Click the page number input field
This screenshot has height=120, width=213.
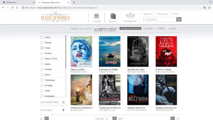108,118
